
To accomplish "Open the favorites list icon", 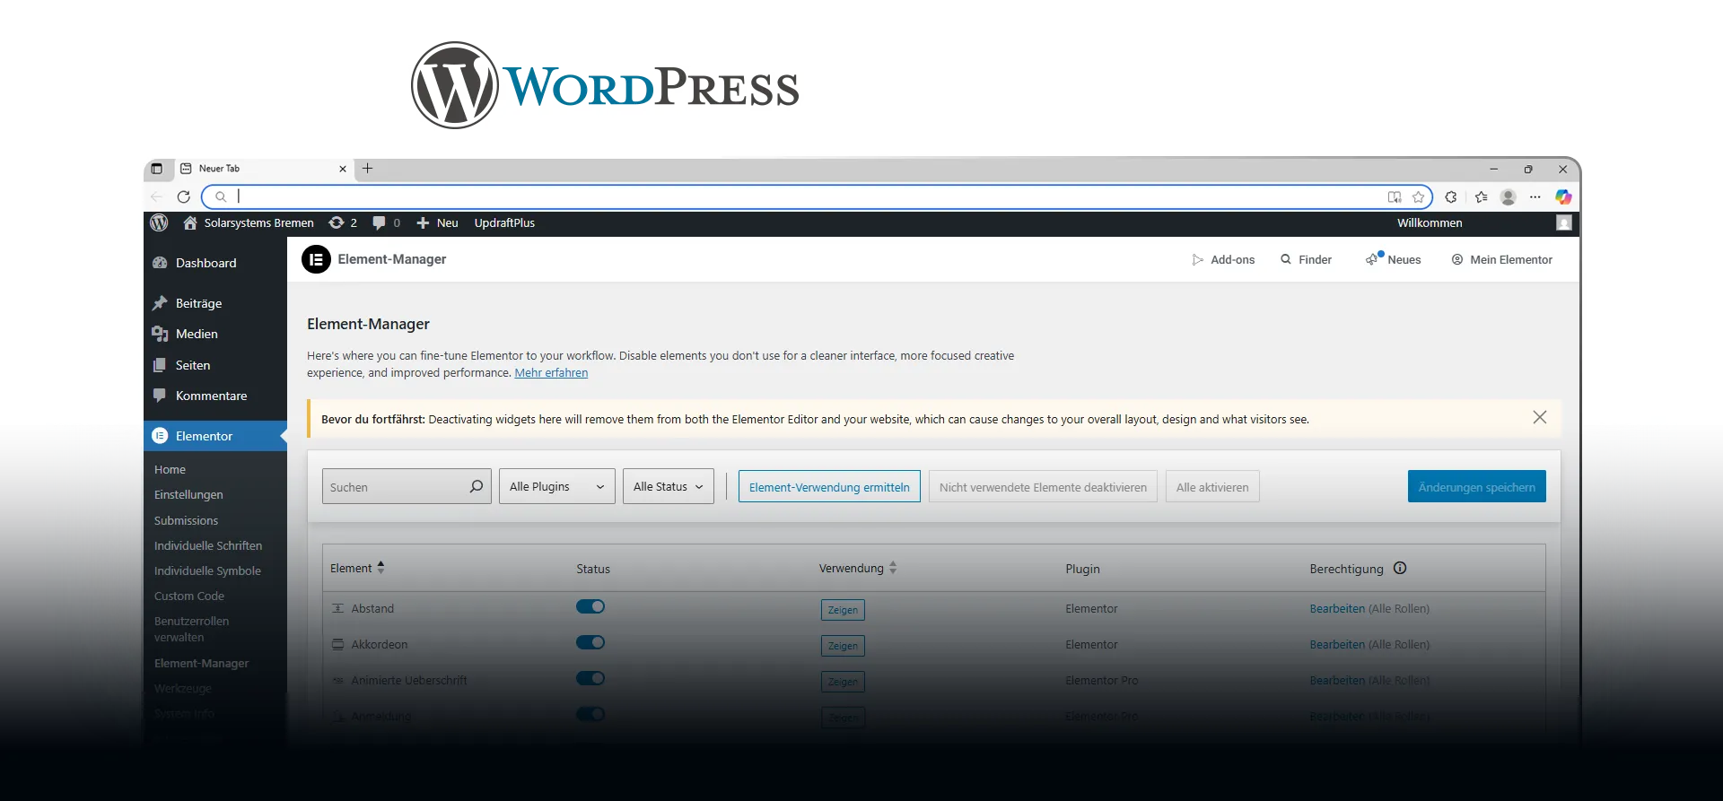I will 1482,196.
